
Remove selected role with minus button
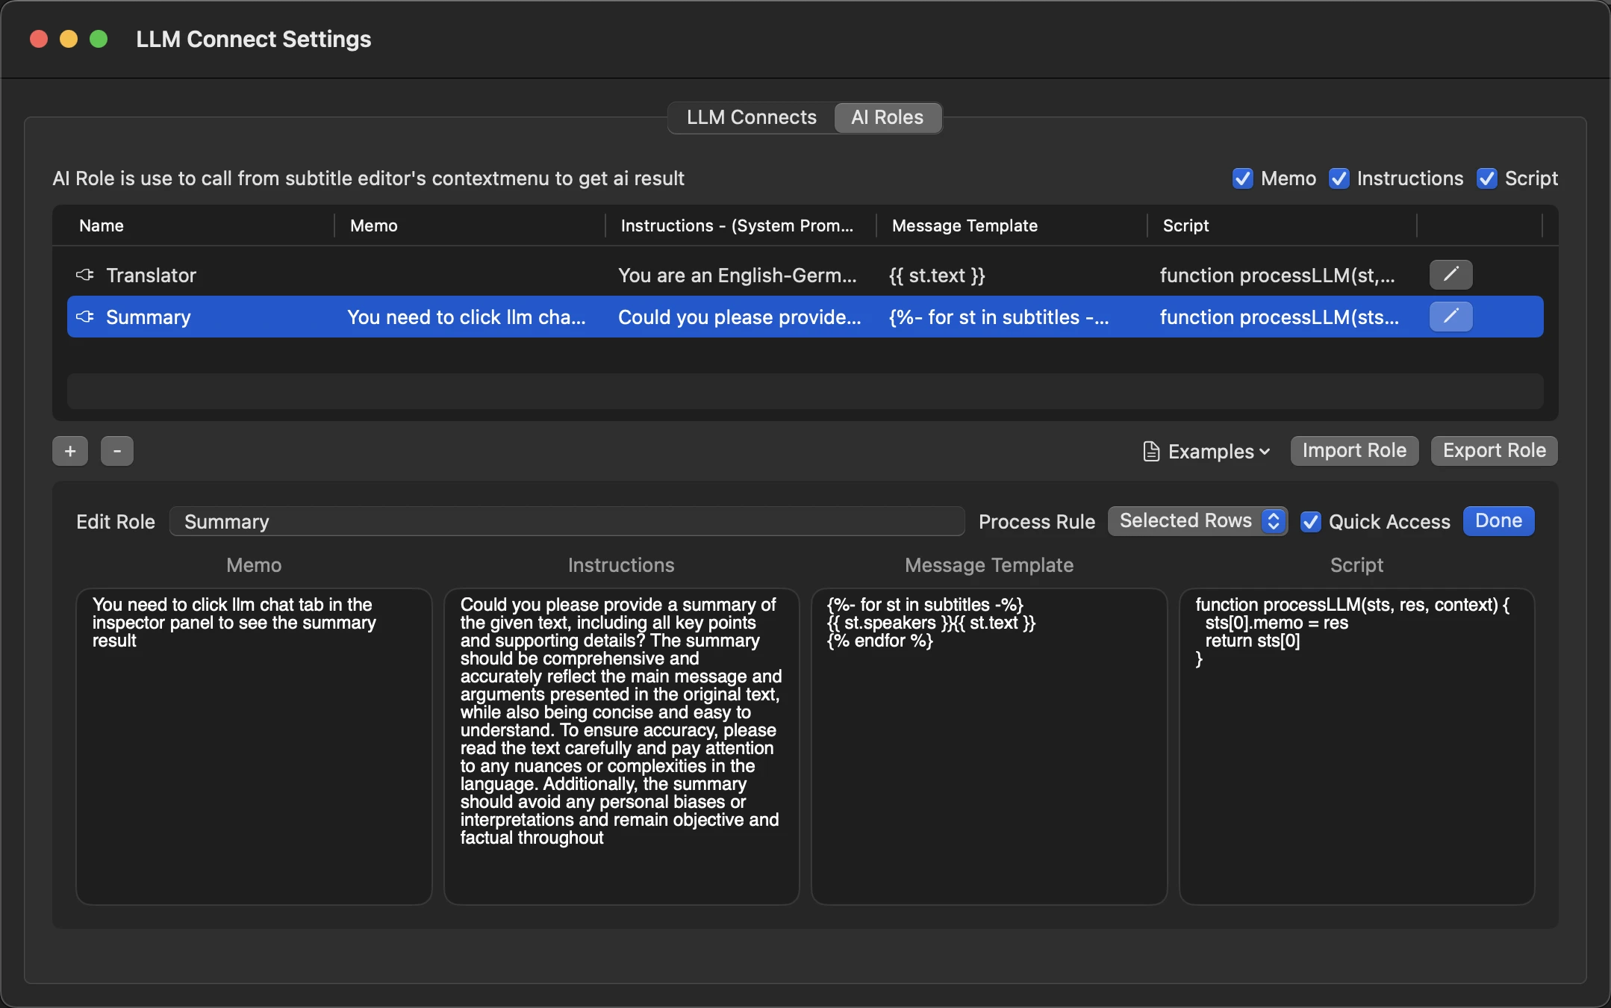pos(117,451)
